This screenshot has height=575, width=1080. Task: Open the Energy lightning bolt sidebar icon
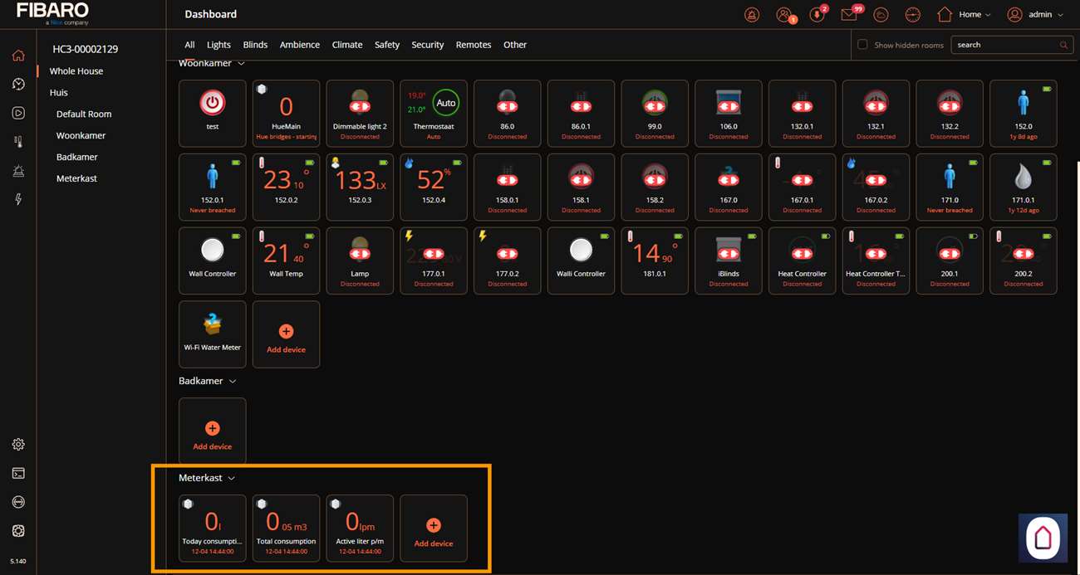(18, 199)
